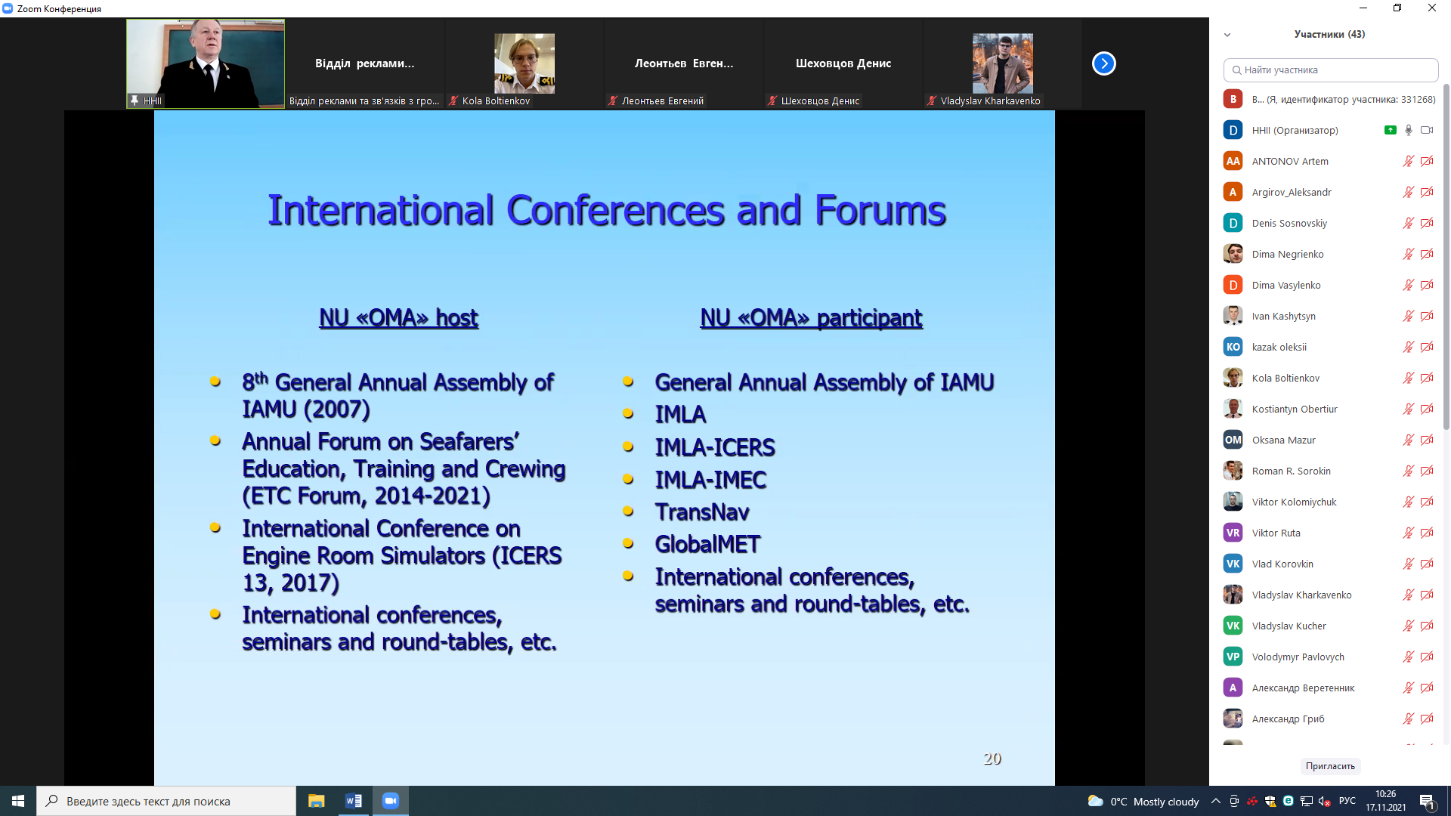Viewport: 1451px width, 816px height.
Task: Click the shared slide's NU «ОМА» participant heading
Action: click(811, 318)
